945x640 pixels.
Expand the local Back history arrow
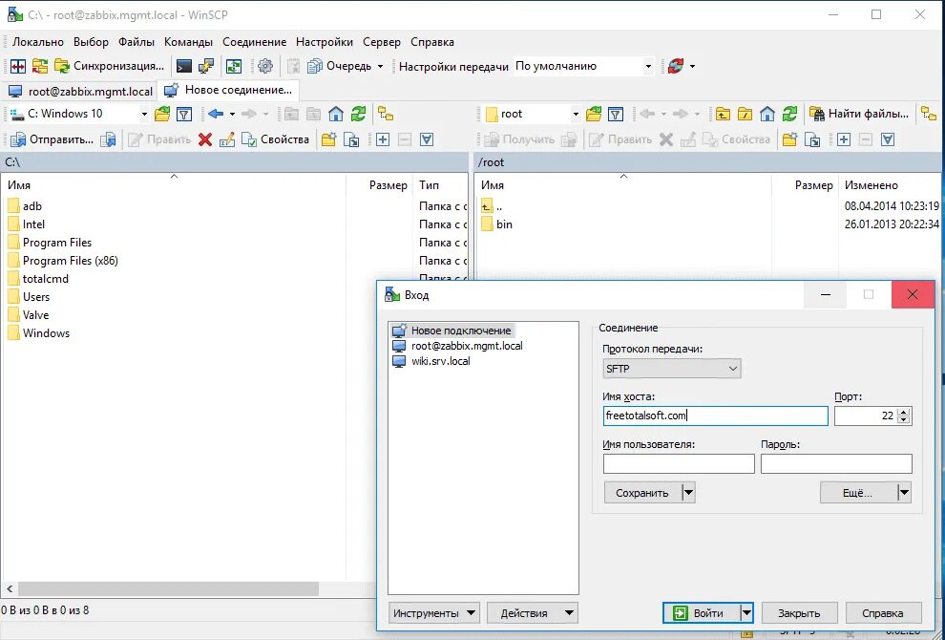(231, 114)
